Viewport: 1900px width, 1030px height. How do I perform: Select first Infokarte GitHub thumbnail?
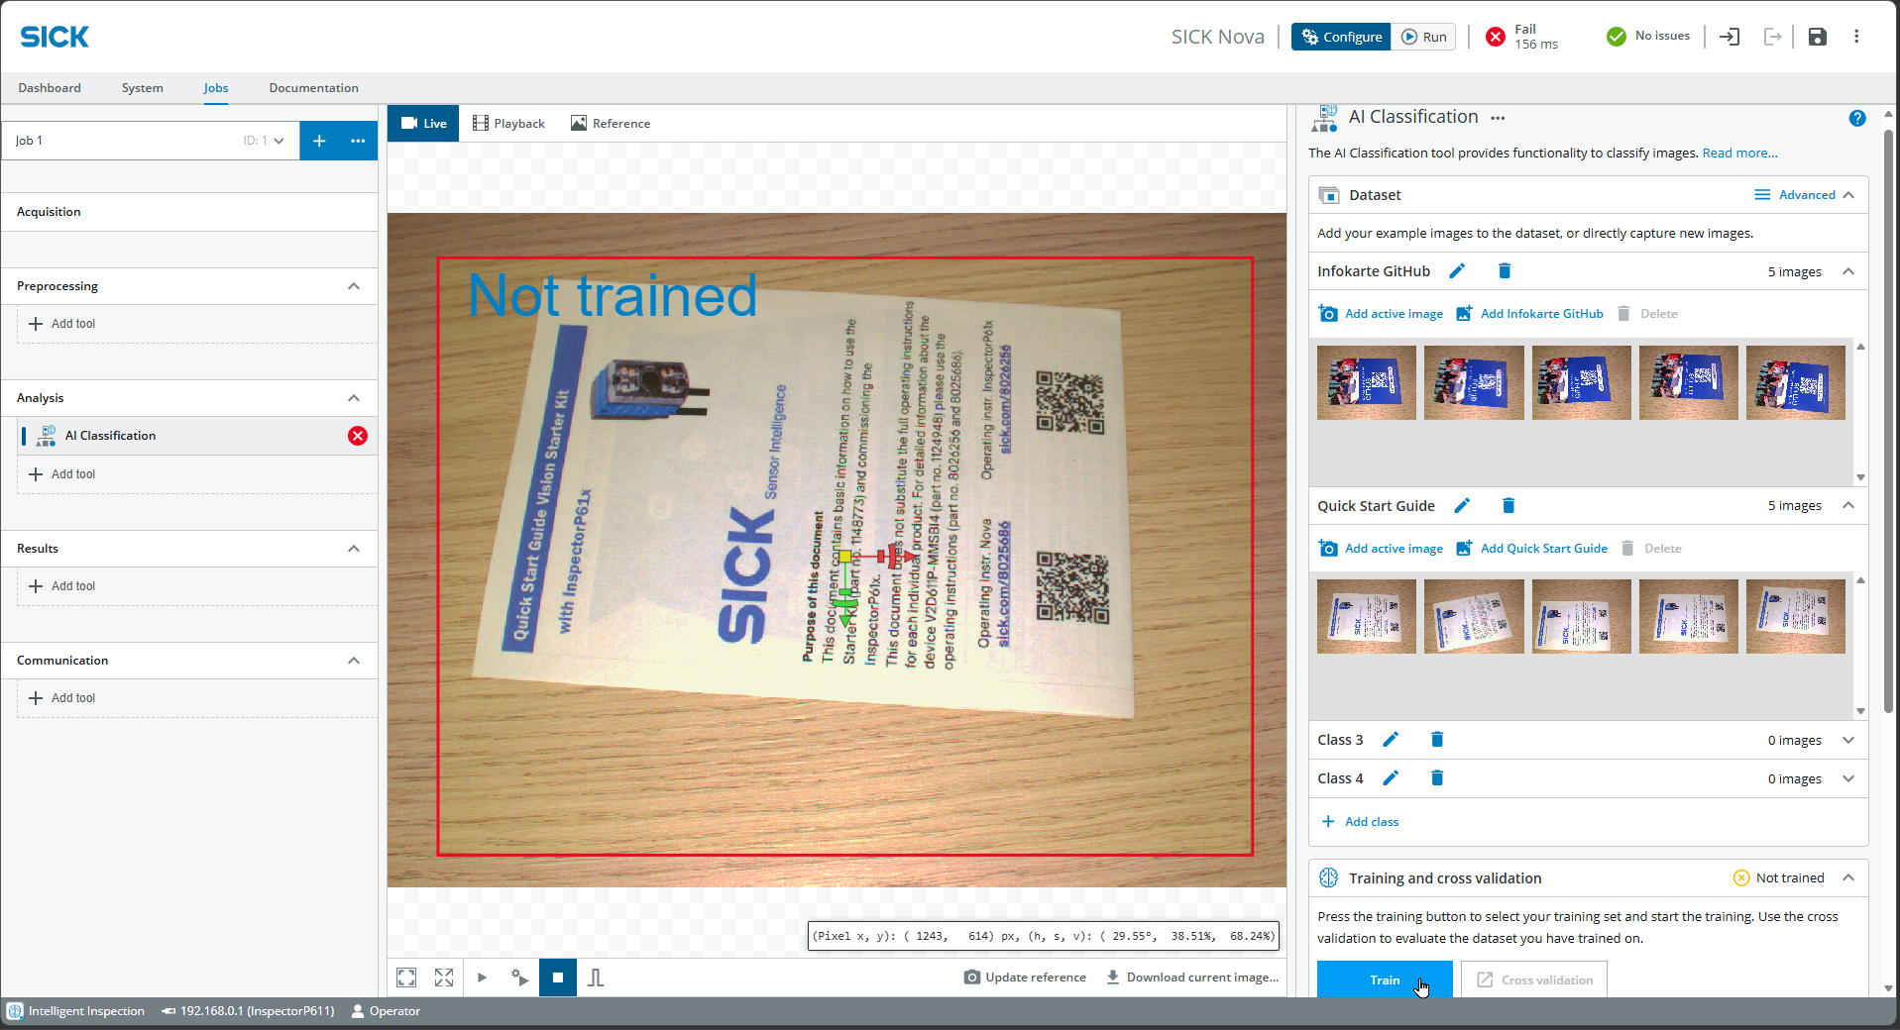click(1367, 382)
